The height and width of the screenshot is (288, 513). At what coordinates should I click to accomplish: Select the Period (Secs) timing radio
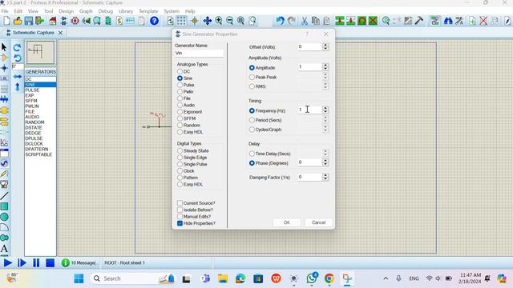(252, 120)
